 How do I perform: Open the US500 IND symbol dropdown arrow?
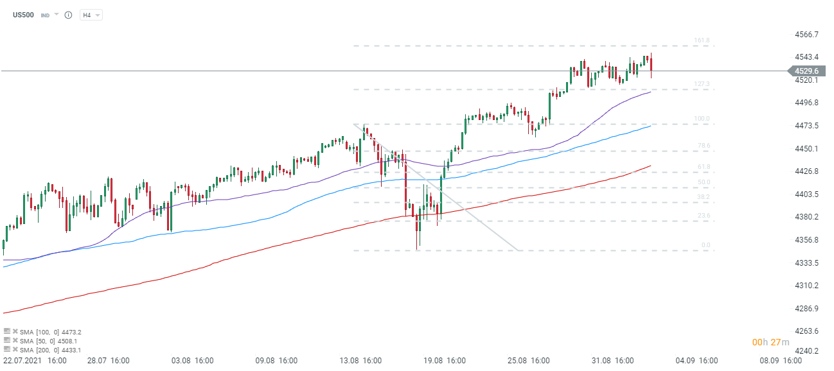(x=56, y=14)
